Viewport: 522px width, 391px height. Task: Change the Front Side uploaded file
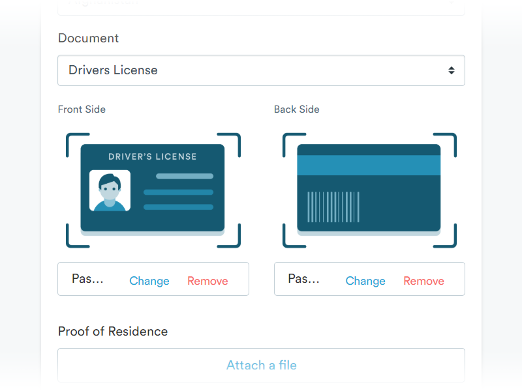[149, 281]
